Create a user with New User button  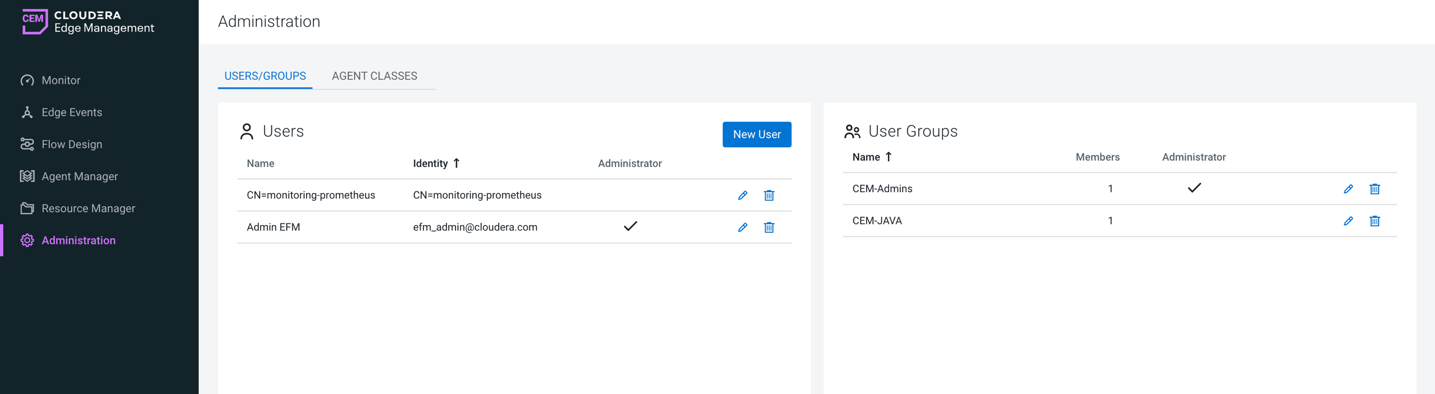756,135
